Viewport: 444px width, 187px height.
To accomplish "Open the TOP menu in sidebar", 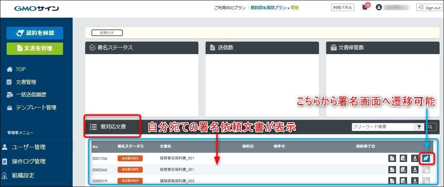I will pos(21,69).
